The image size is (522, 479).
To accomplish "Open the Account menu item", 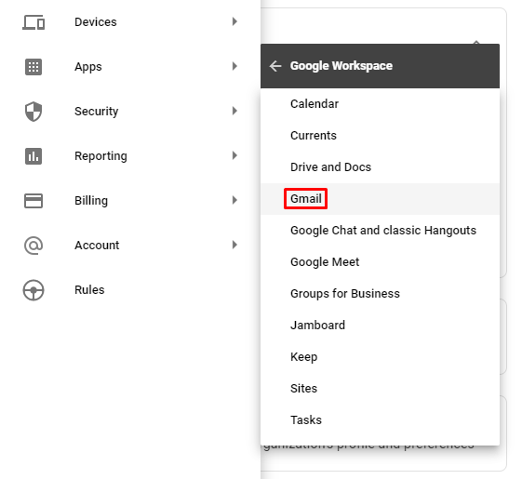I will (x=130, y=245).
